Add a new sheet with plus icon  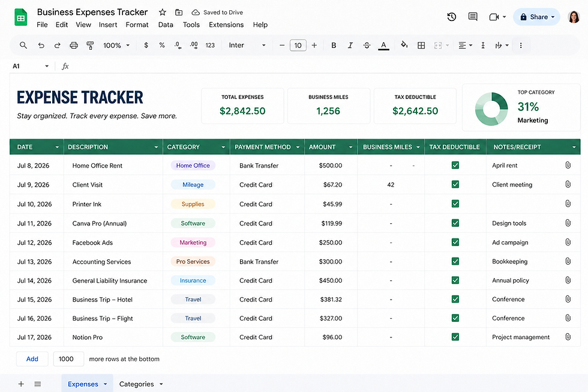click(21, 384)
